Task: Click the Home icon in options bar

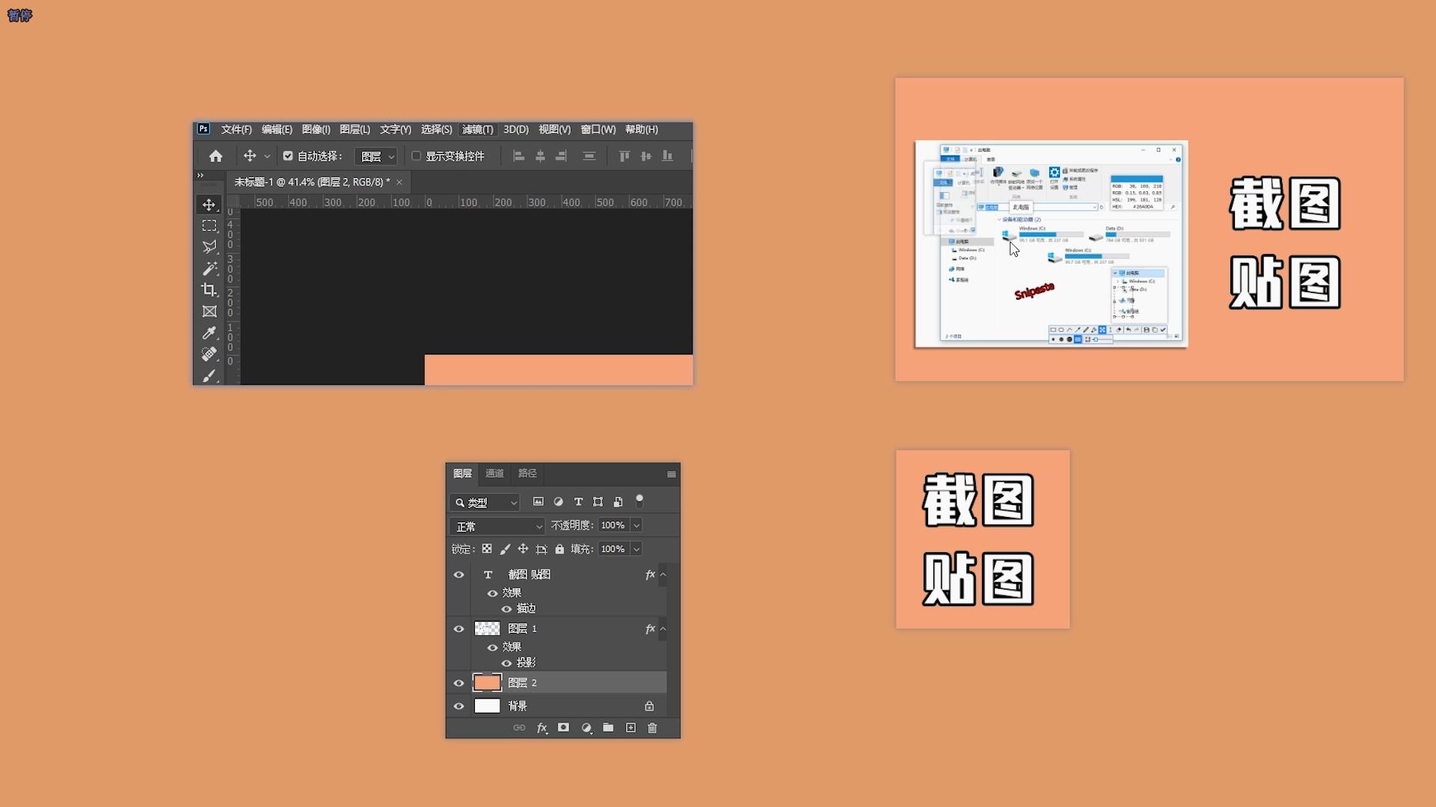Action: [215, 156]
